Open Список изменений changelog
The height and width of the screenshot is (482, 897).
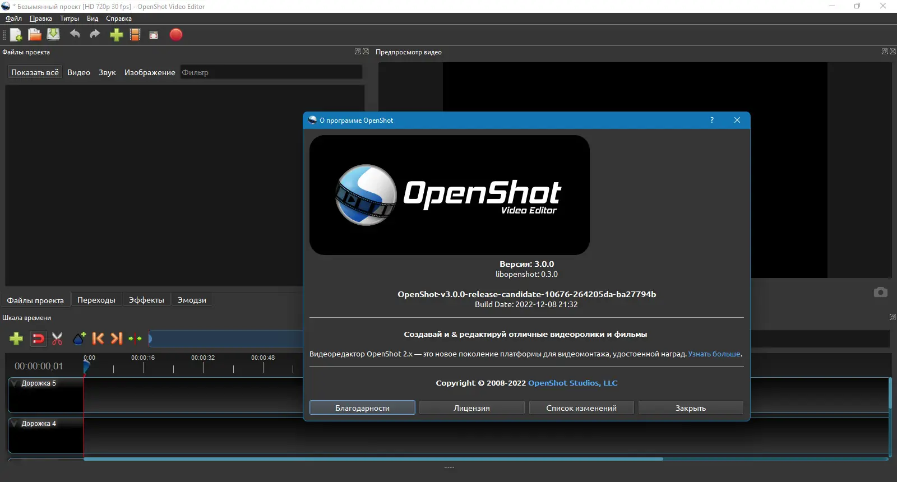pos(581,408)
